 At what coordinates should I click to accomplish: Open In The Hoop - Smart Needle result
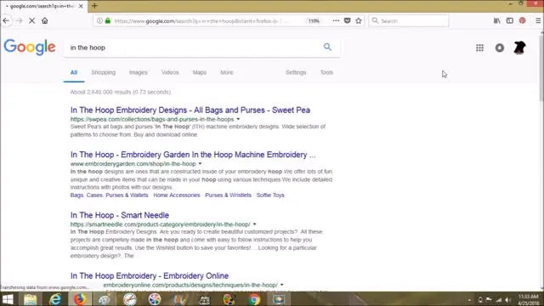(120, 215)
